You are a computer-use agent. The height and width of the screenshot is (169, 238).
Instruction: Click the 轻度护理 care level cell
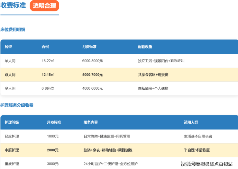pyautogui.click(x=12, y=136)
